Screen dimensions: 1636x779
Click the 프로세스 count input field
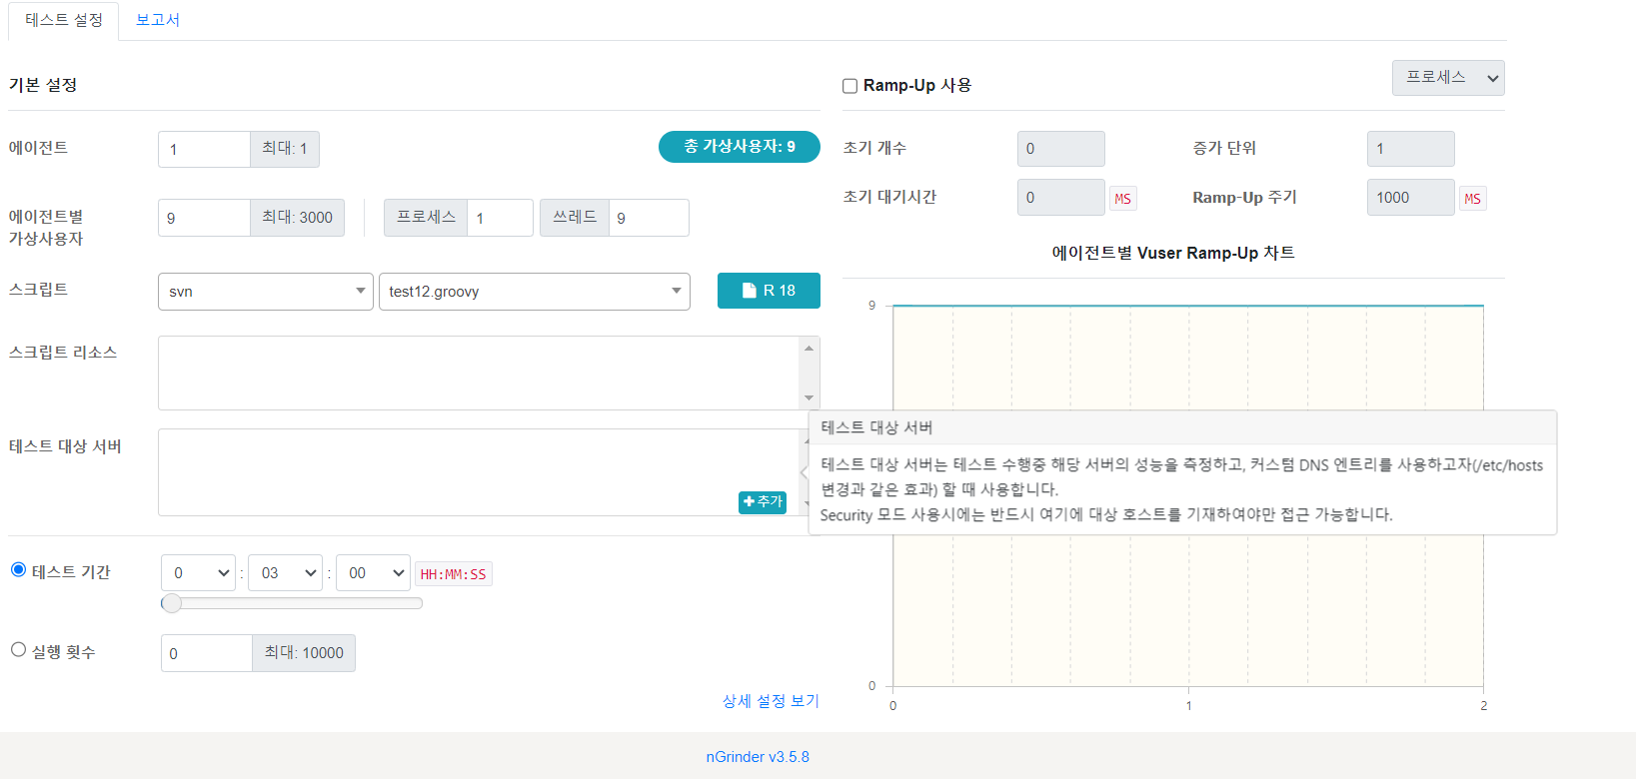[500, 218]
